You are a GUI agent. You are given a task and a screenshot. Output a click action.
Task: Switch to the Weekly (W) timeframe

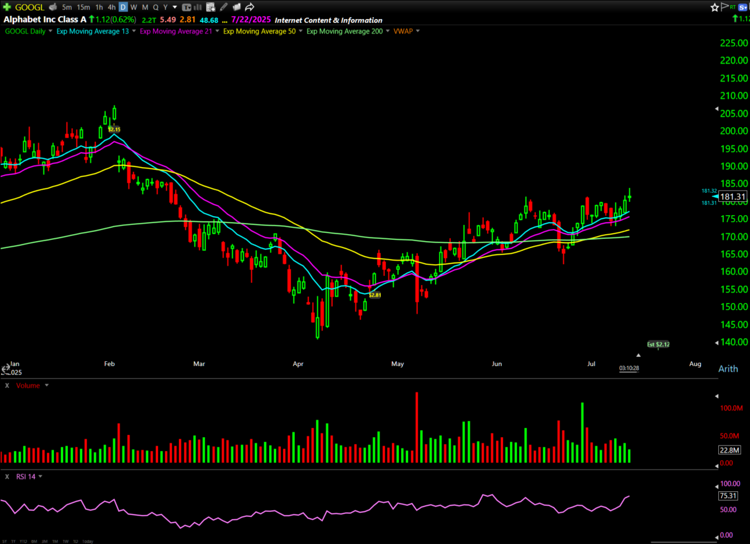[134, 7]
